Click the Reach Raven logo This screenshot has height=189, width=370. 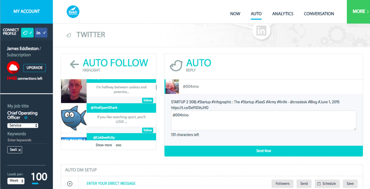pos(73,12)
